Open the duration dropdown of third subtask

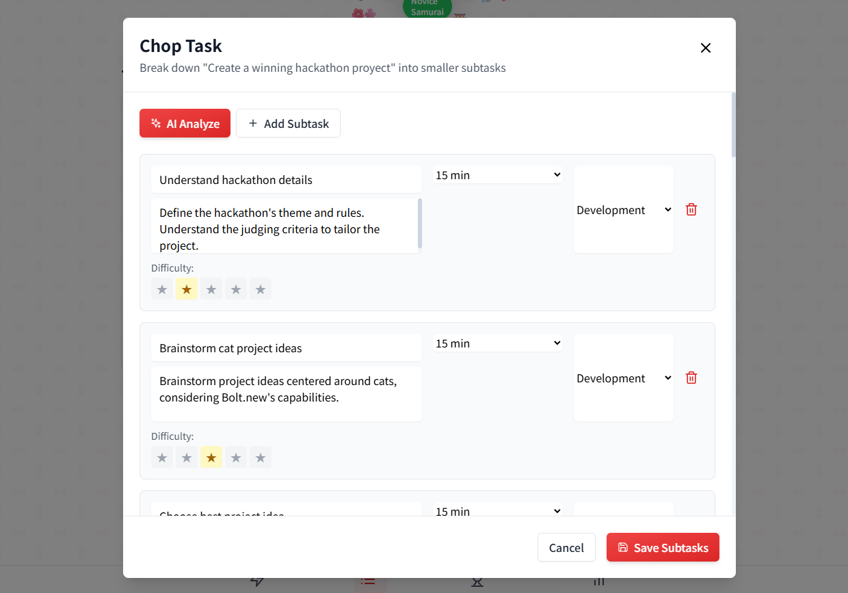point(497,511)
